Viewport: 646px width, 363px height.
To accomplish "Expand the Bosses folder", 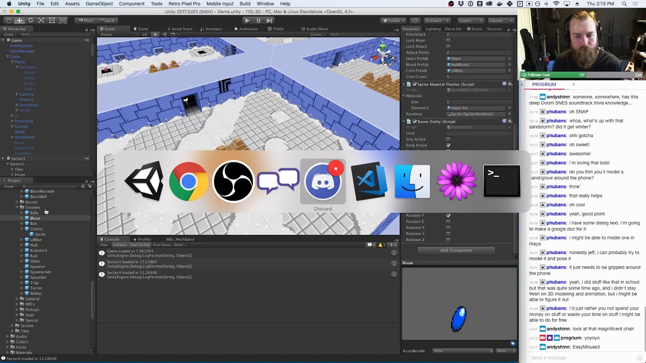I will click(x=17, y=202).
